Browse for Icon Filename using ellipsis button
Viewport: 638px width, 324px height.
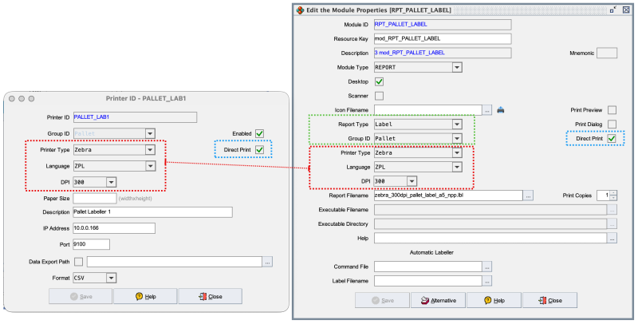click(487, 110)
